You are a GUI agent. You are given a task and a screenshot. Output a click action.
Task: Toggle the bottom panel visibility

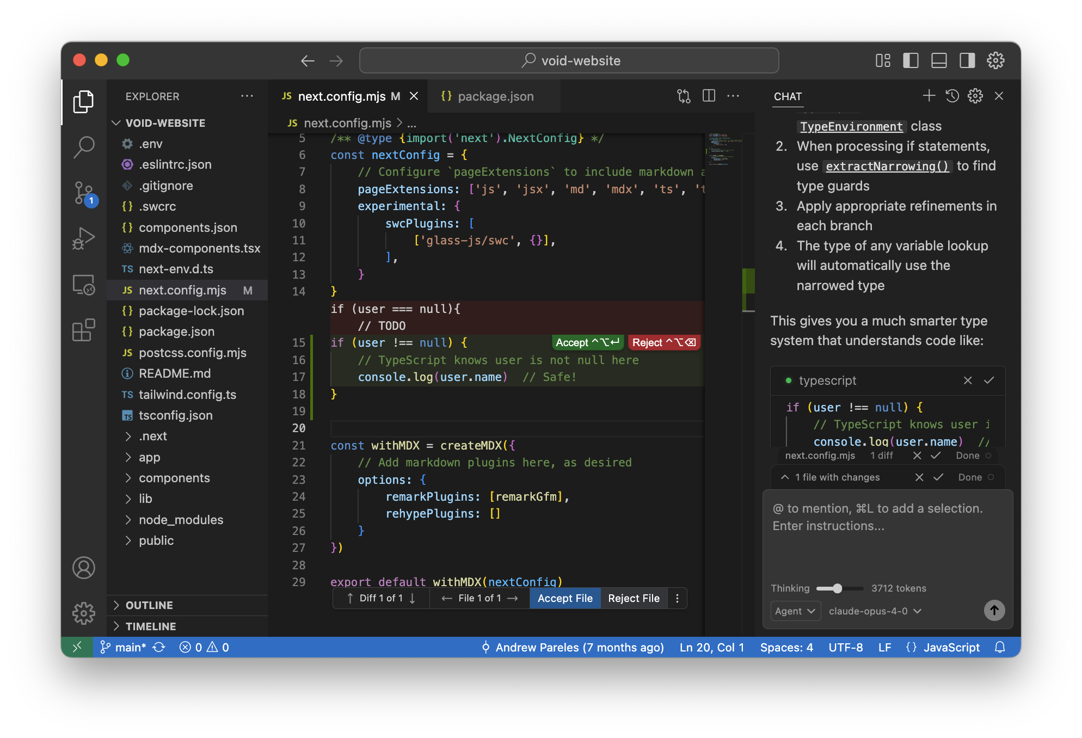coord(939,60)
